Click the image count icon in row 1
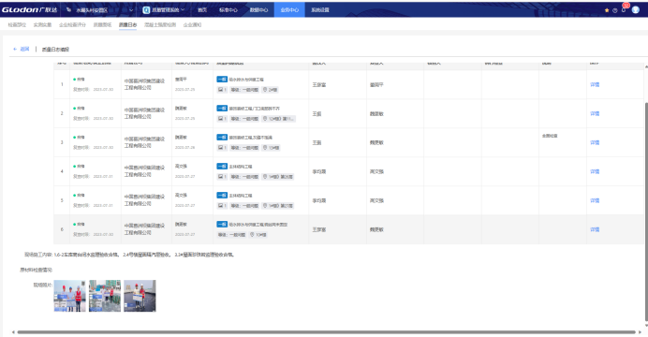Viewport: 648px width, 337px height. 222,90
